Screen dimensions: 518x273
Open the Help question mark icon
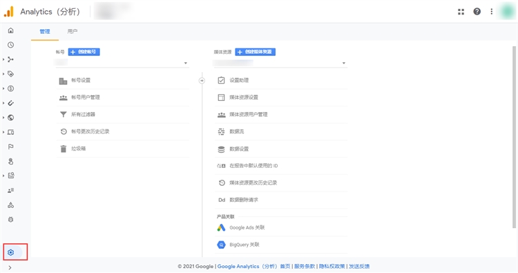tap(477, 12)
